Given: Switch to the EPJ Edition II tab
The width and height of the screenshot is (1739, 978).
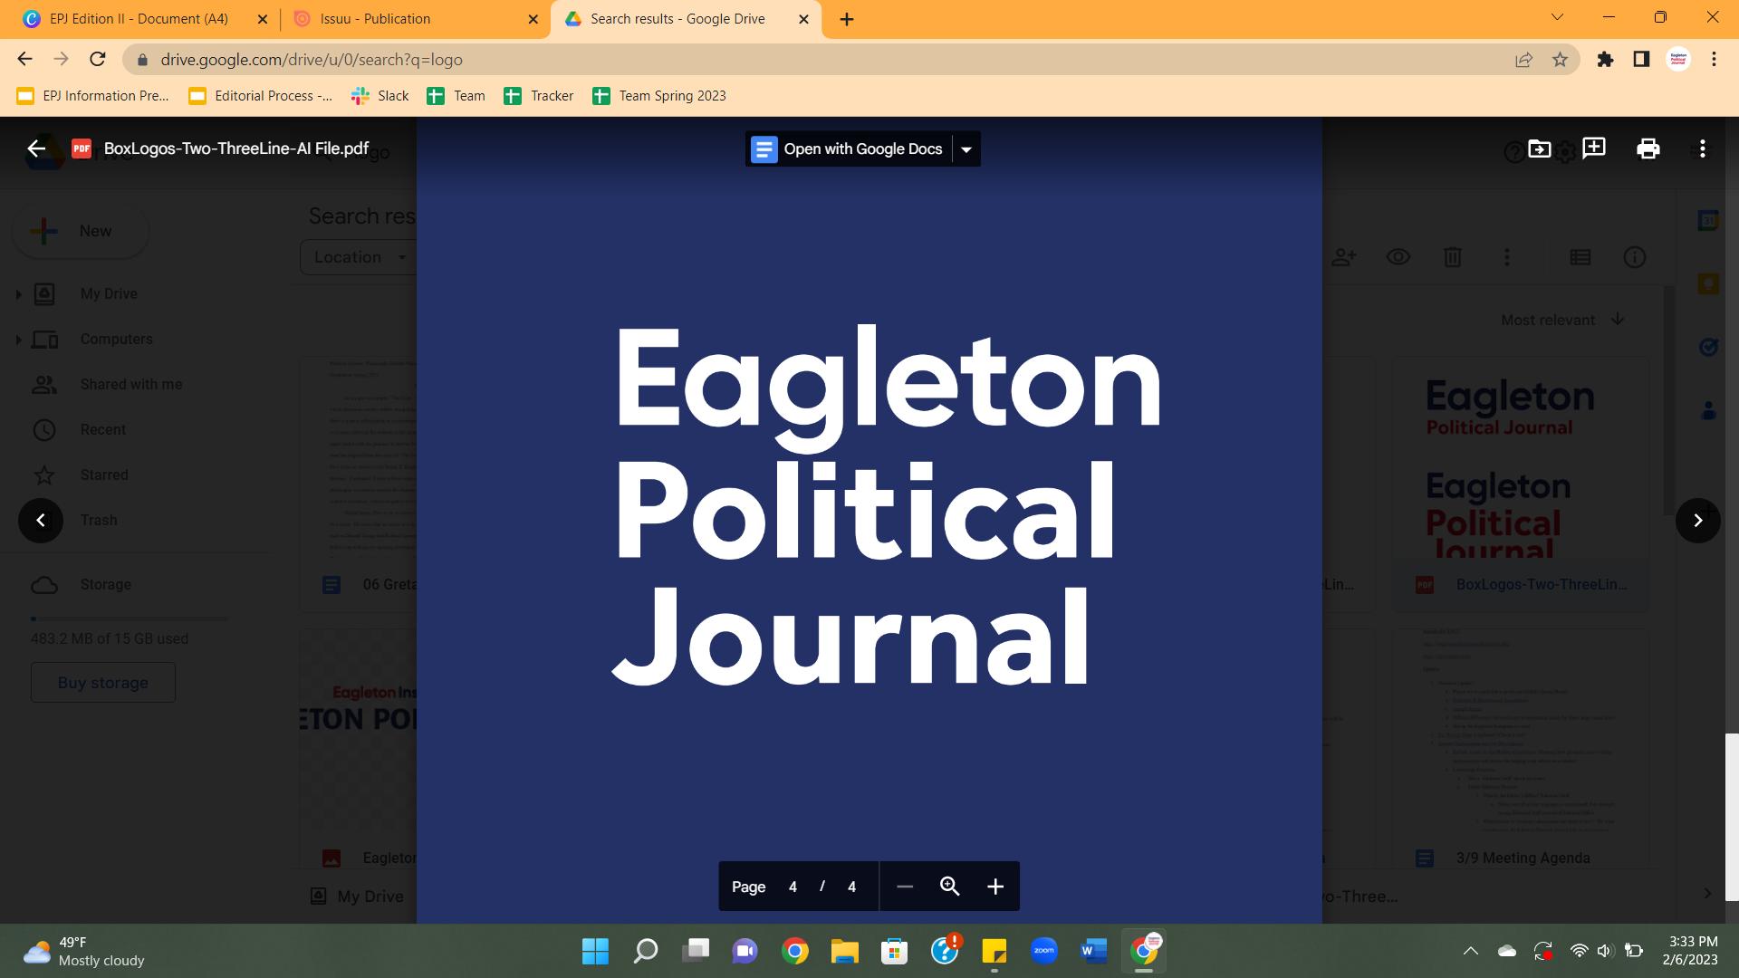Looking at the screenshot, I should coord(139,19).
